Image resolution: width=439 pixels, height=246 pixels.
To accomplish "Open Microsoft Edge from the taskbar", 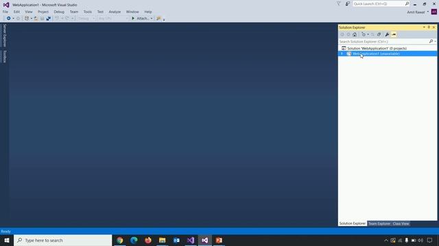I will tap(134, 240).
